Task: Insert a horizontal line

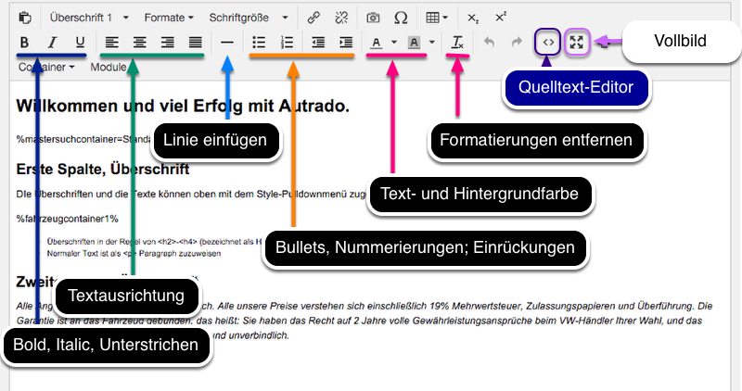Action: [227, 43]
